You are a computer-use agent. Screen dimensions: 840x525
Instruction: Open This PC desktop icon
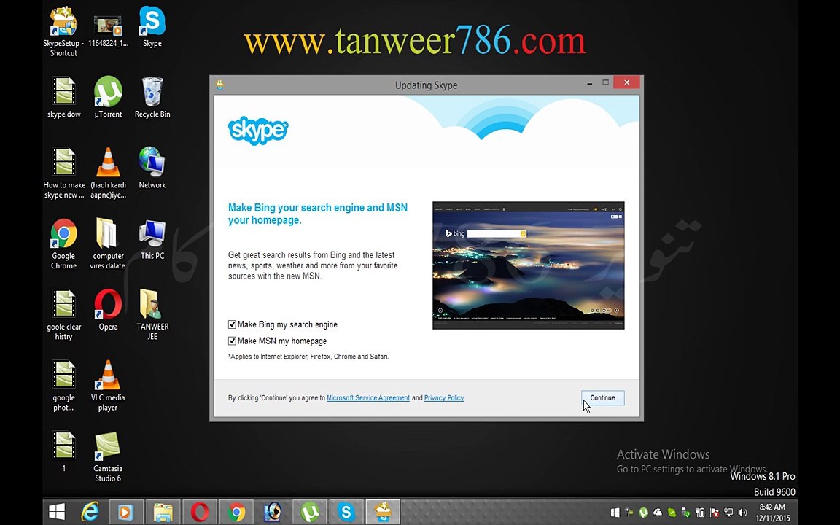[x=152, y=239]
